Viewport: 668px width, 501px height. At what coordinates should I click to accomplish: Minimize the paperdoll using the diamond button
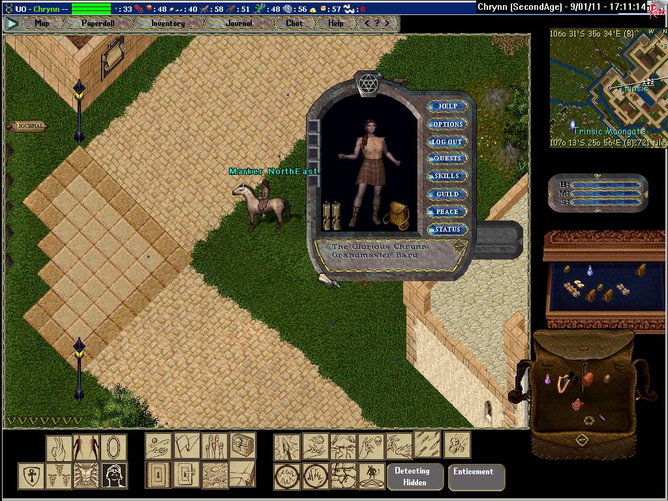459,247
